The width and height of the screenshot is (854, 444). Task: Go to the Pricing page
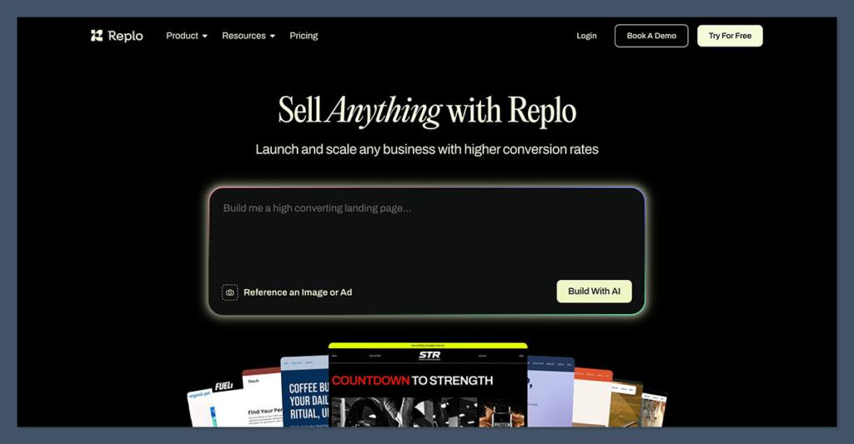(304, 36)
